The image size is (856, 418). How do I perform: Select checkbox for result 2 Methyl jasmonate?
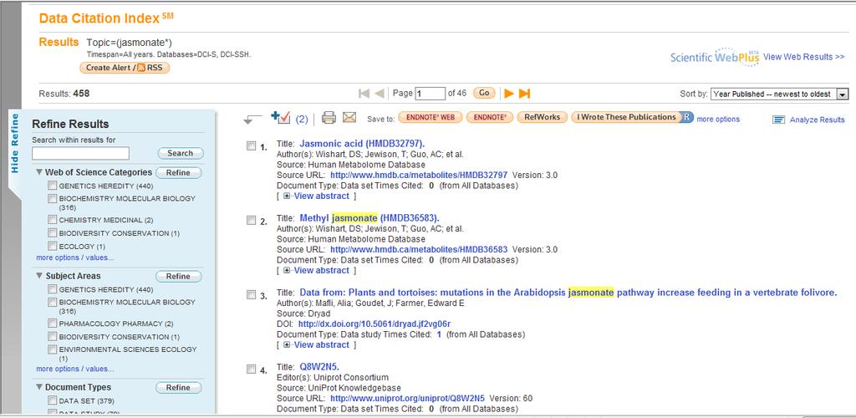[x=251, y=220]
